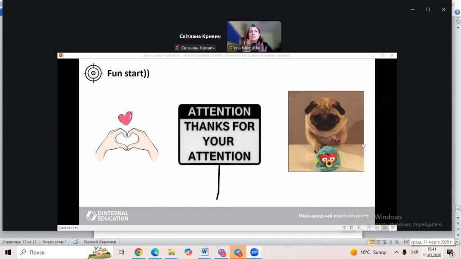Go to previous slide in slideshow controls
Viewport: 461px width, 259px height.
click(344, 228)
